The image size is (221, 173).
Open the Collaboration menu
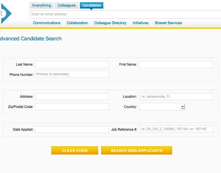tap(77, 23)
